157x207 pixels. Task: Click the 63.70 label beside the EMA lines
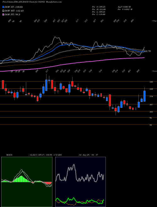[x=148, y=51]
